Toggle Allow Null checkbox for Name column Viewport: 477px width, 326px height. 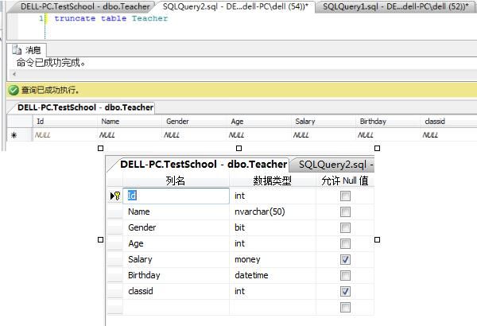pyautogui.click(x=345, y=212)
